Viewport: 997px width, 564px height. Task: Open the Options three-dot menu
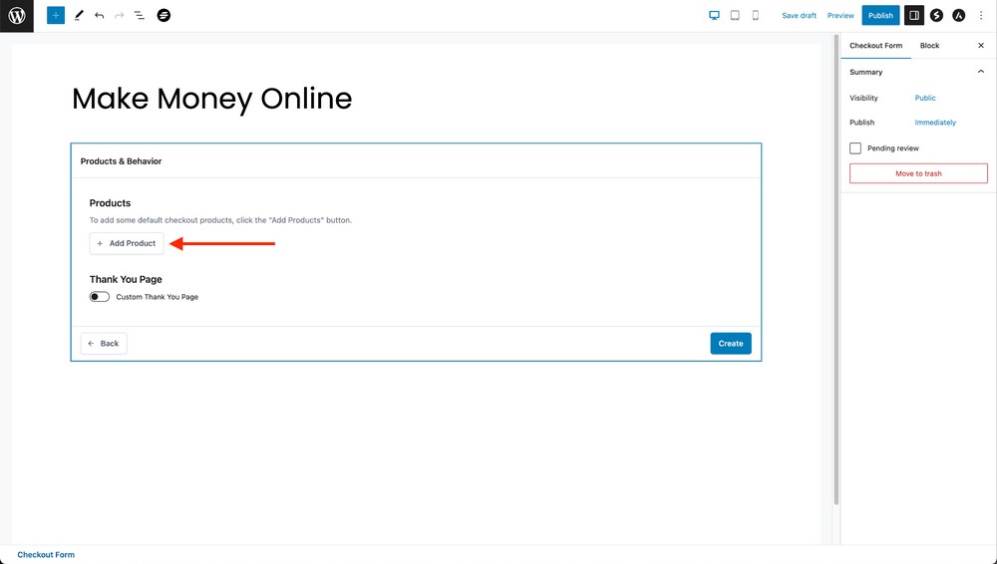coord(981,16)
